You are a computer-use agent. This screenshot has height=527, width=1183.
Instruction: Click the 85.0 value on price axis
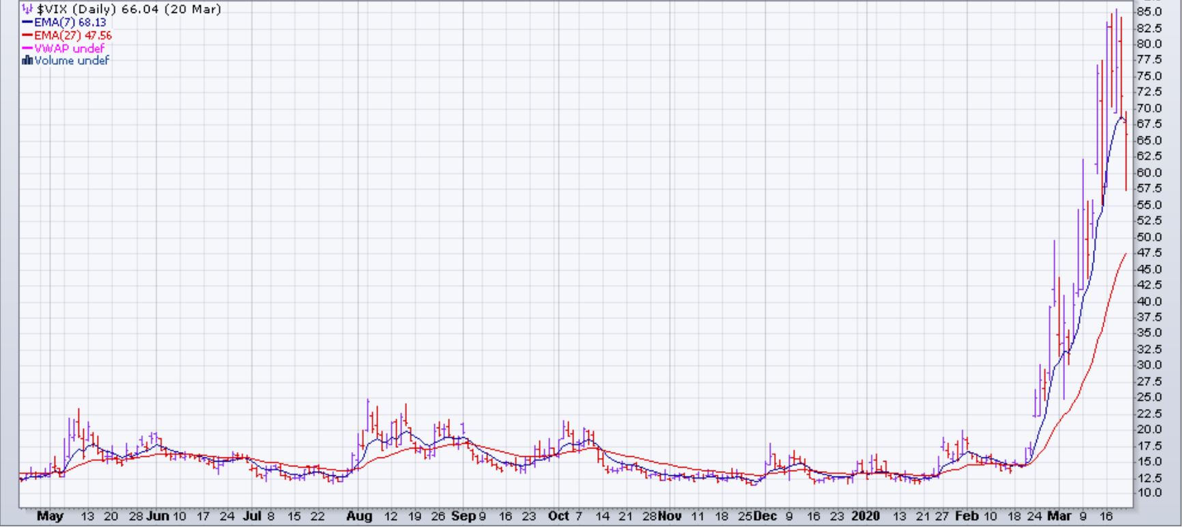1148,12
